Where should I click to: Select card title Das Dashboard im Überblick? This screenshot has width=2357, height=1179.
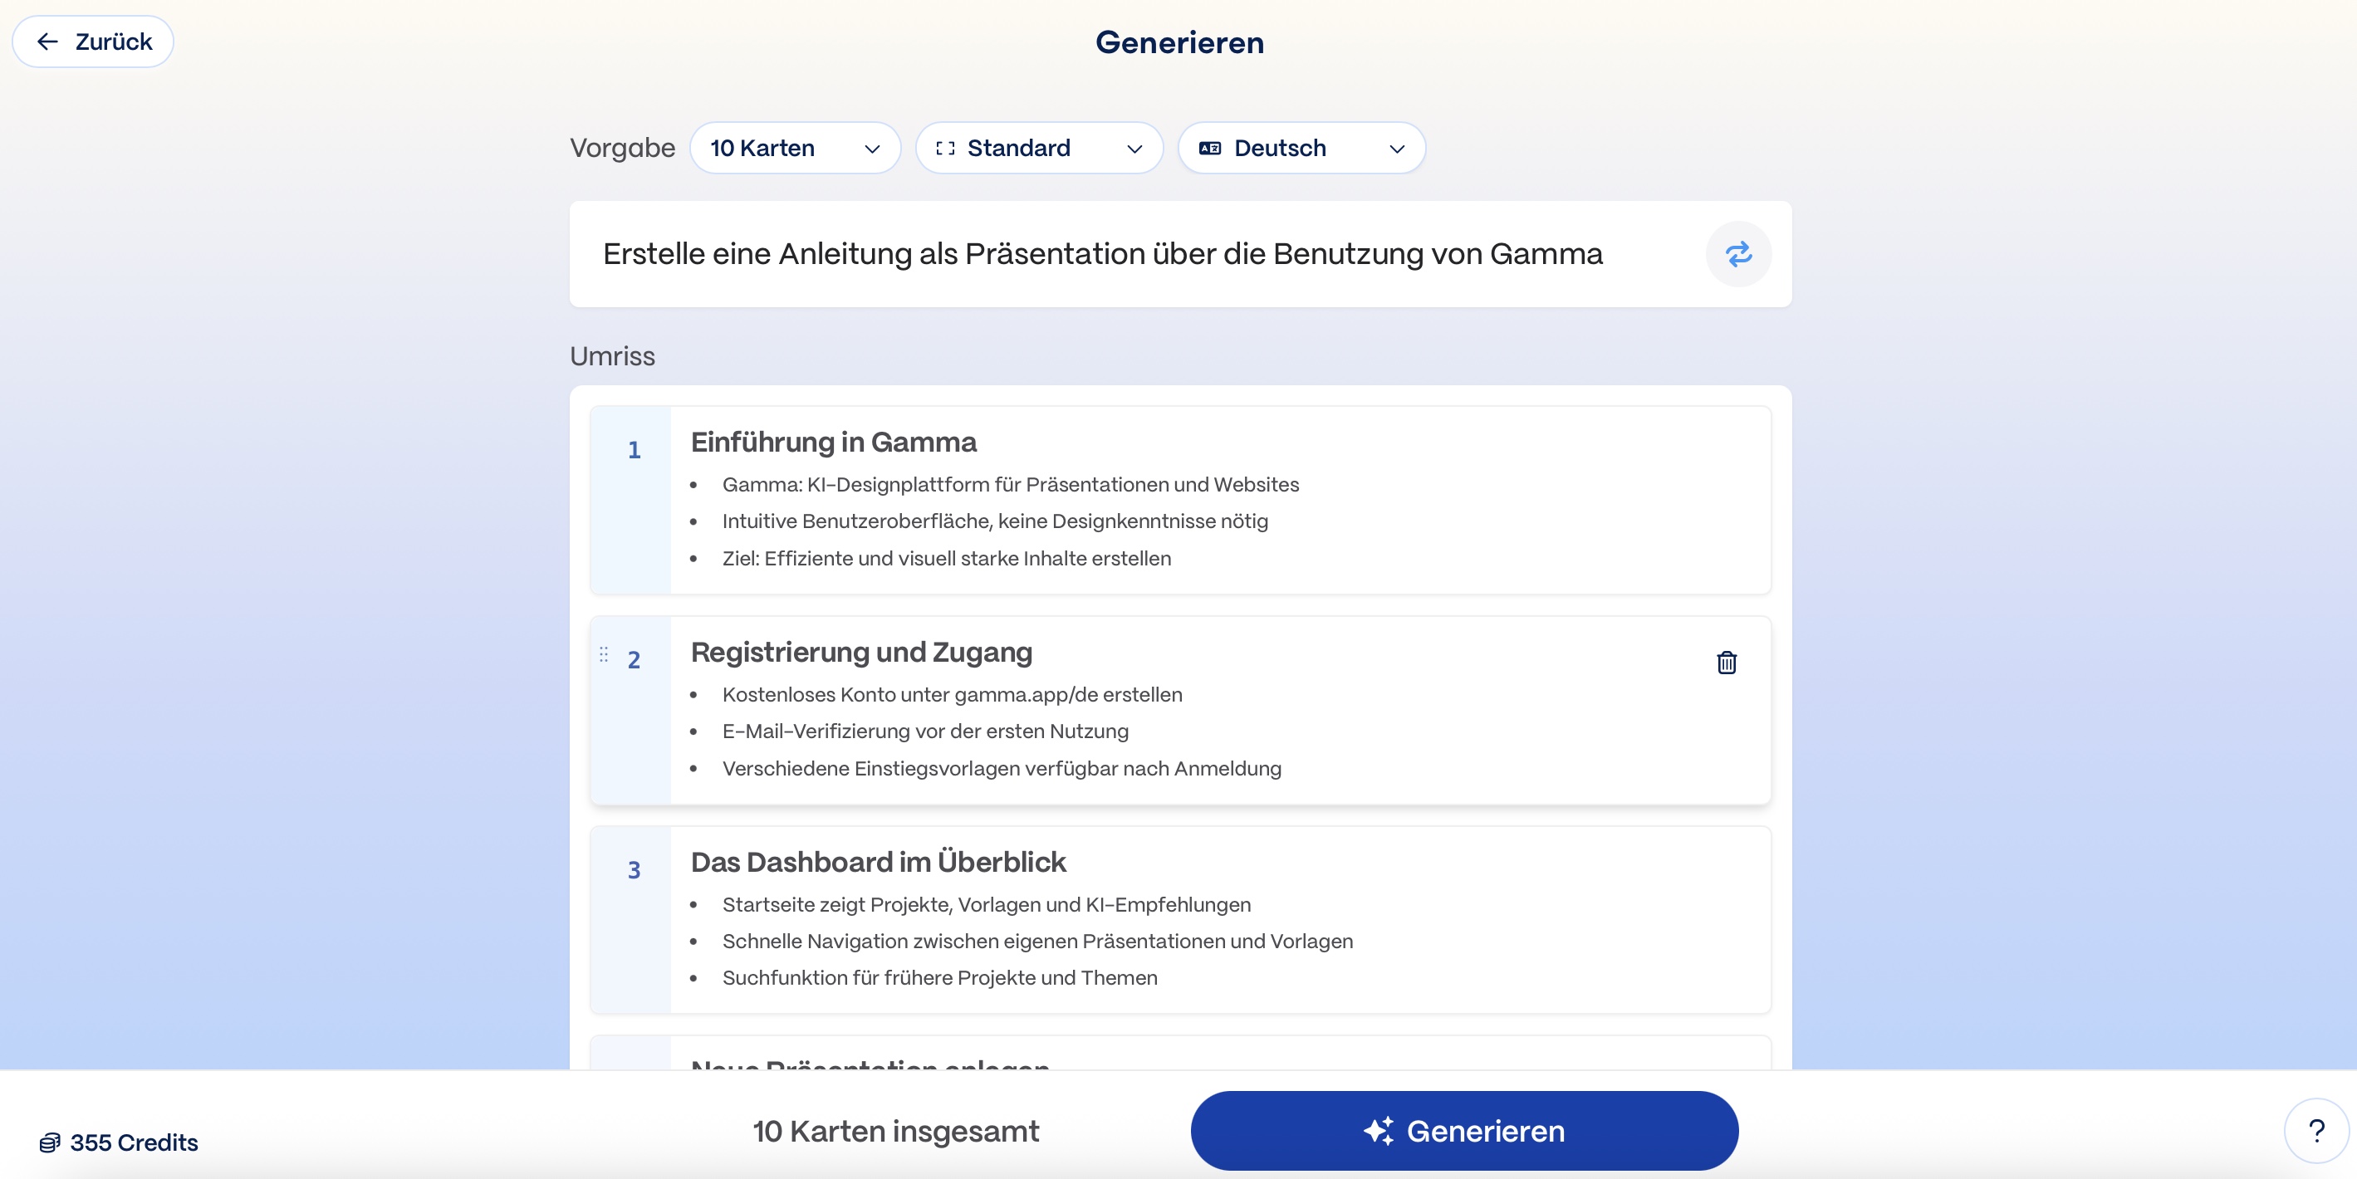(x=879, y=862)
